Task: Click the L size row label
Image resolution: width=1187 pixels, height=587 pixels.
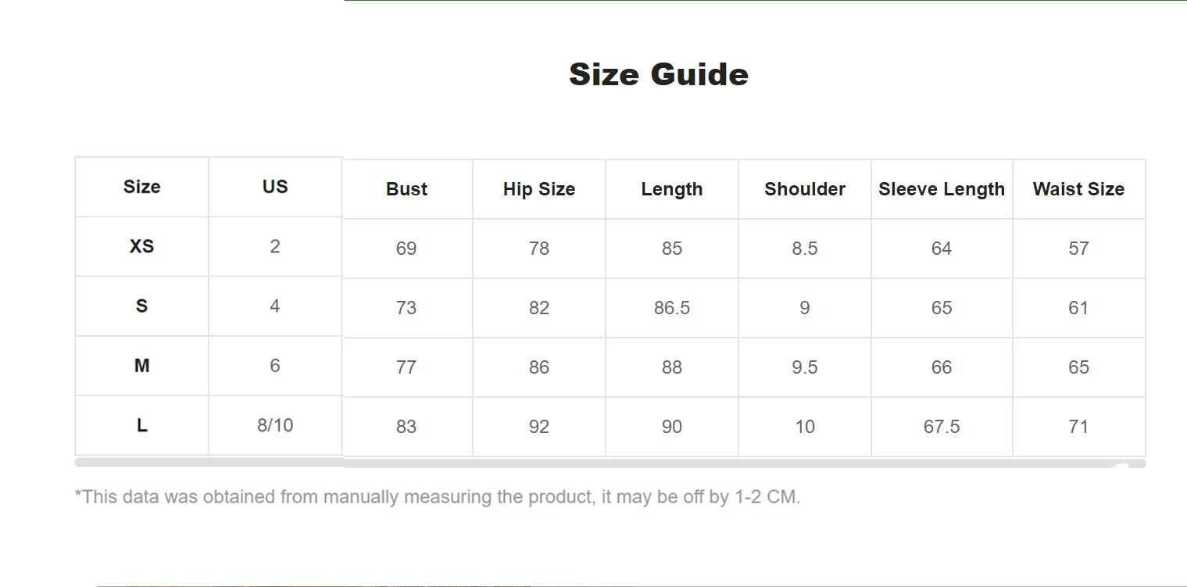Action: [x=141, y=425]
